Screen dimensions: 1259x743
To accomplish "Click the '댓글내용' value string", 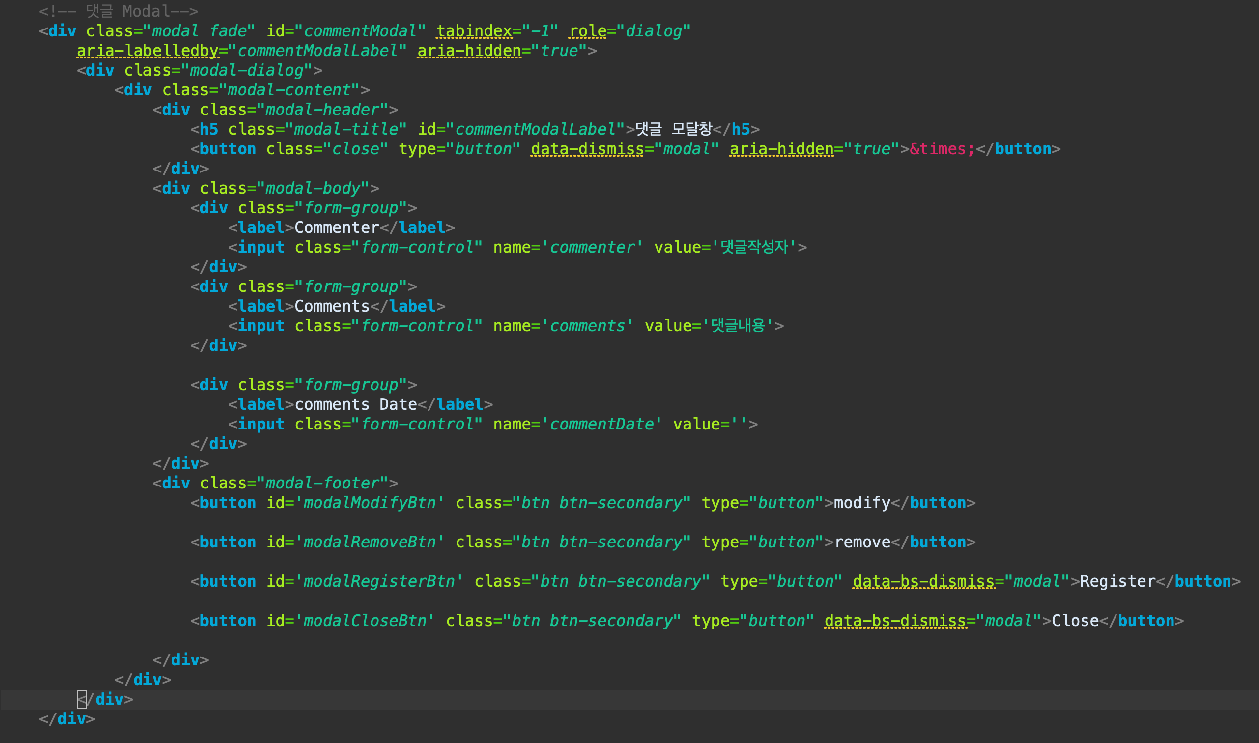I will (x=739, y=326).
